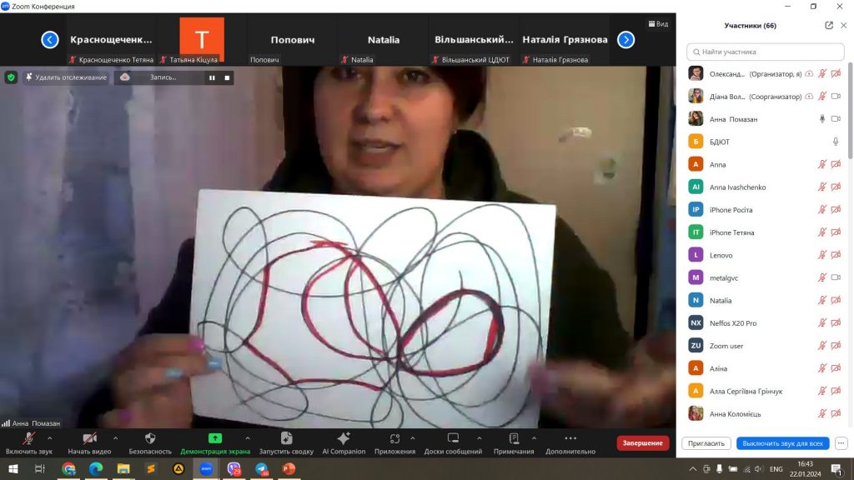Launch Запустить сводку summary icon

tap(286, 438)
